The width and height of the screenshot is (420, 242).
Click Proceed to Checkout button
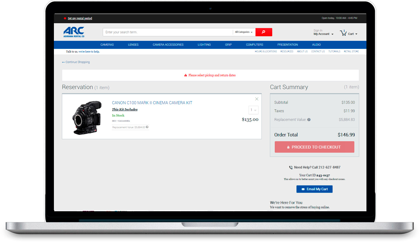tap(314, 147)
